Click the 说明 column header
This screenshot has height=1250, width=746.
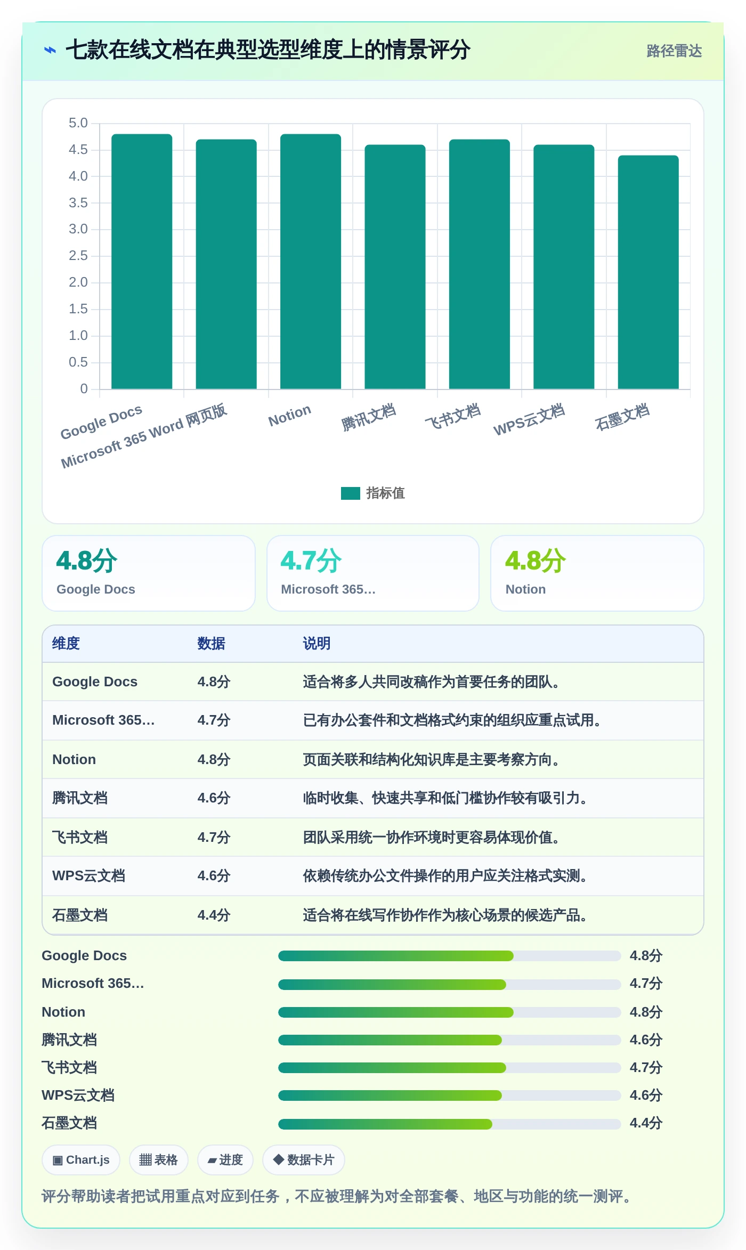[317, 644]
